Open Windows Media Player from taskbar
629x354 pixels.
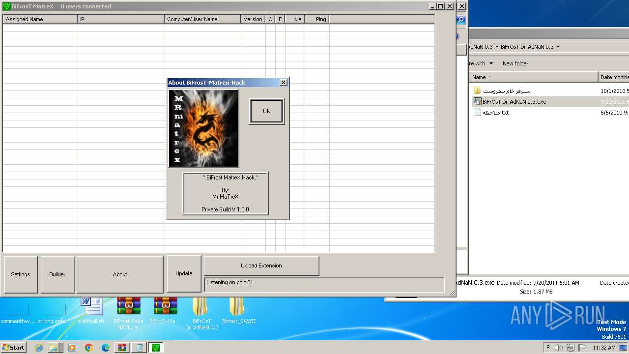click(72, 348)
